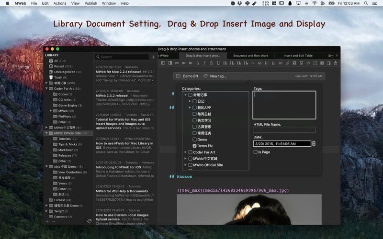Expand the MWeb中文官网 folder in the sidebar
This screenshot has width=383, height=239.
pos(47,128)
